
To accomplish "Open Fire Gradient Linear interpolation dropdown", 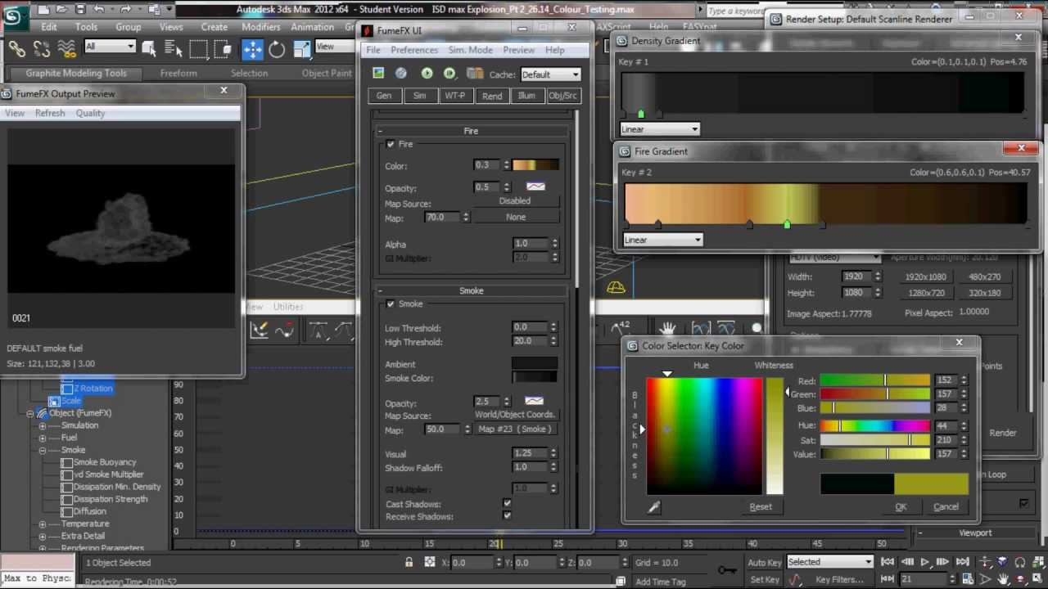I will pos(662,240).
